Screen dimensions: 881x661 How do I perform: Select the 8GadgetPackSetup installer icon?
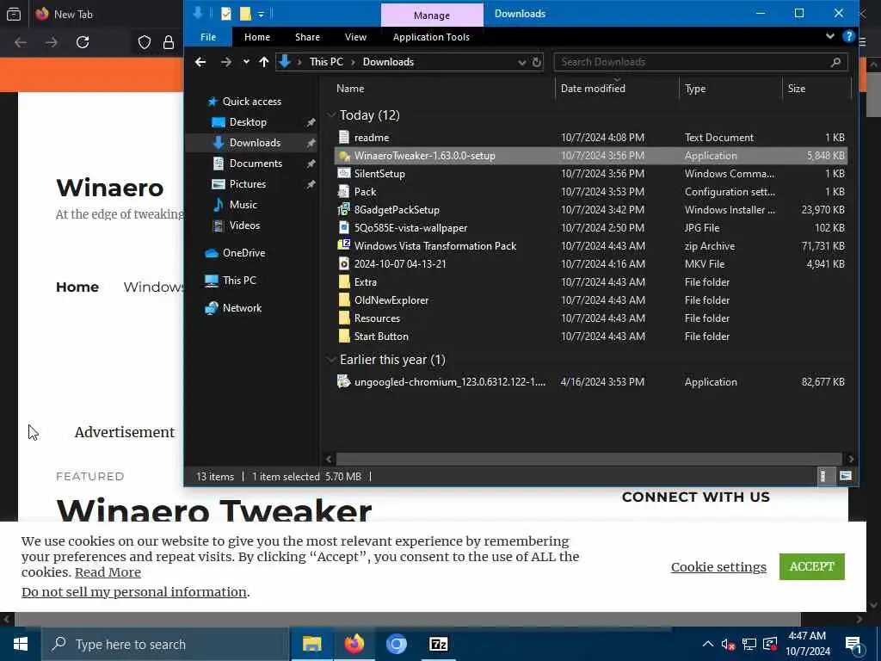click(x=344, y=210)
